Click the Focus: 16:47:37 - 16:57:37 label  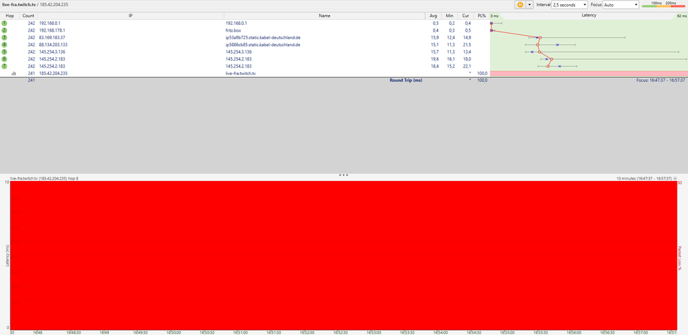coord(660,80)
